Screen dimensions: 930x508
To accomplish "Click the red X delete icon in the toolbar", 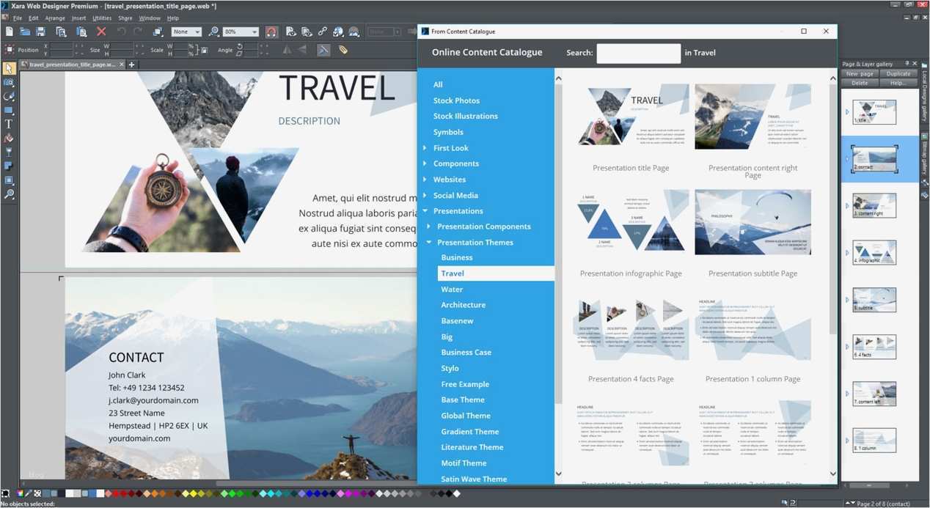I will (x=101, y=32).
